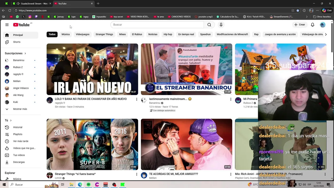
Task: Open the notifications bell
Action: pyautogui.click(x=313, y=25)
